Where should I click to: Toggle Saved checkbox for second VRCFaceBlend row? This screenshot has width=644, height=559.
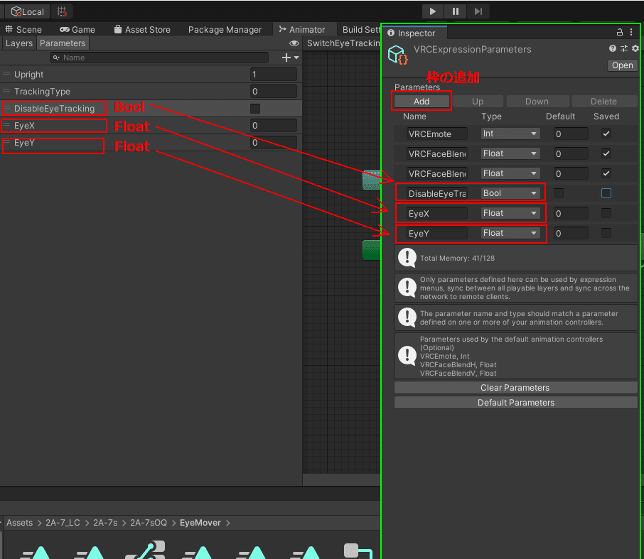pyautogui.click(x=606, y=173)
